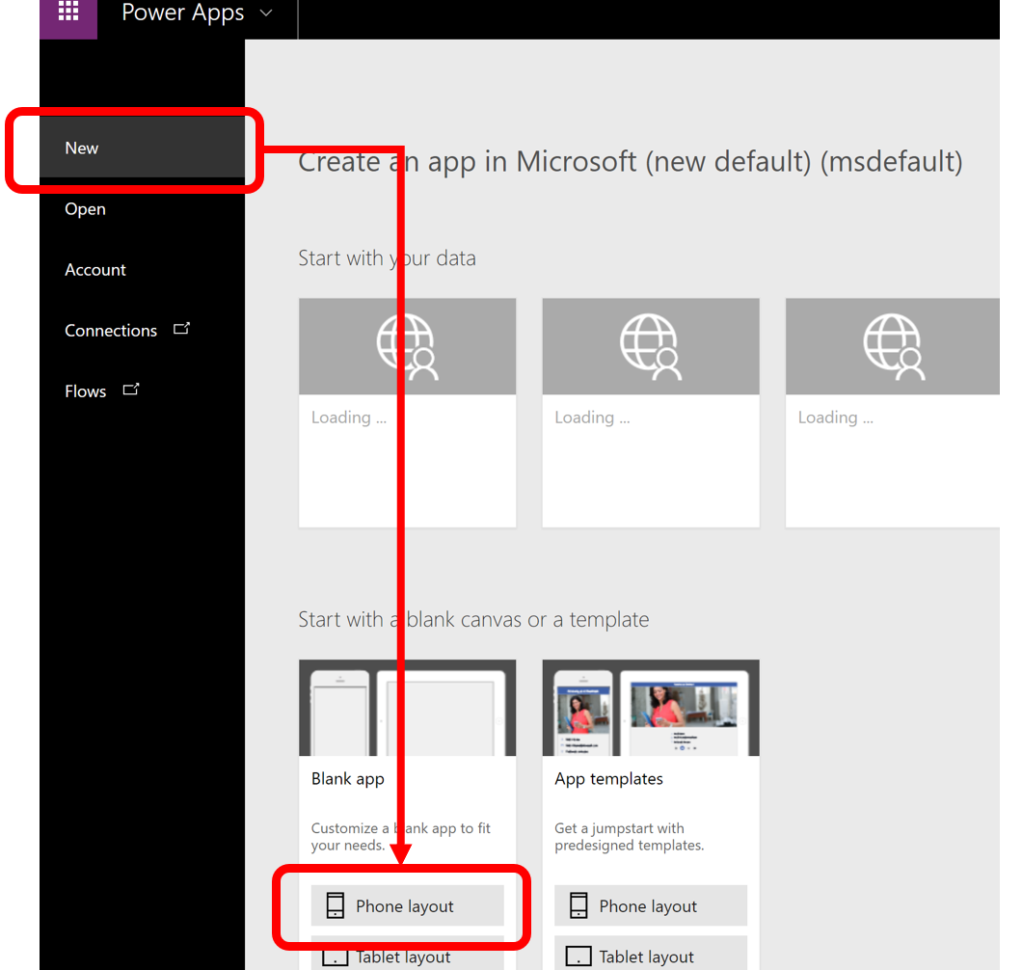Choose Tablet layout under App templates
This screenshot has width=1022, height=970.
(651, 955)
